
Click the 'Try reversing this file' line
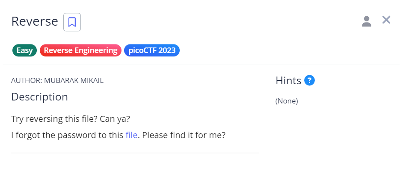pyautogui.click(x=54, y=119)
